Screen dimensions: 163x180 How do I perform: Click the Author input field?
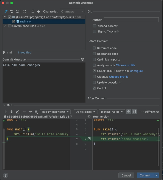131,20
